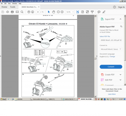Click tools pane scrollbar down arrow
The image size is (126, 116).
pyautogui.click(x=125, y=85)
